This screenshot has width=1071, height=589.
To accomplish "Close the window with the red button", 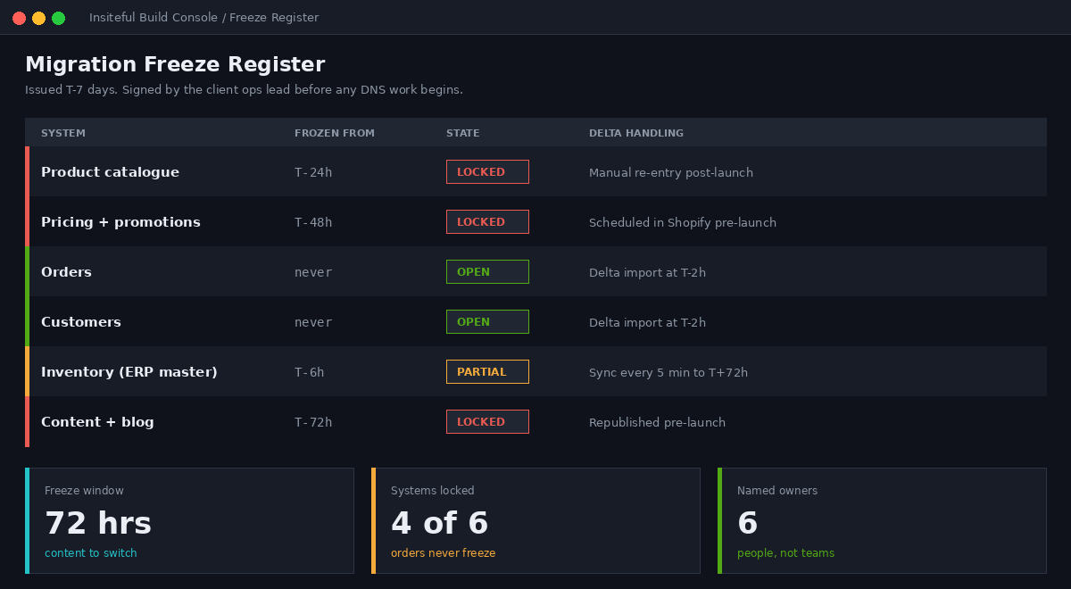I will pos(19,18).
